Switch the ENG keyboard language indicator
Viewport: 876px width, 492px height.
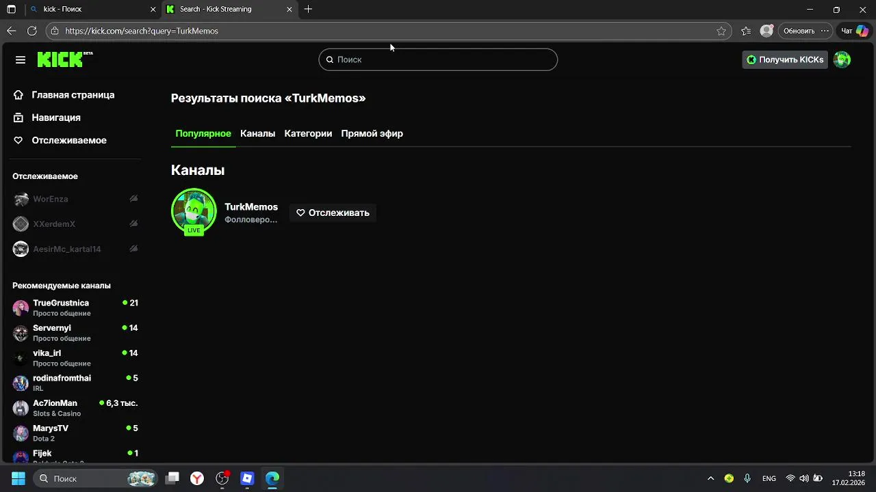point(769,478)
